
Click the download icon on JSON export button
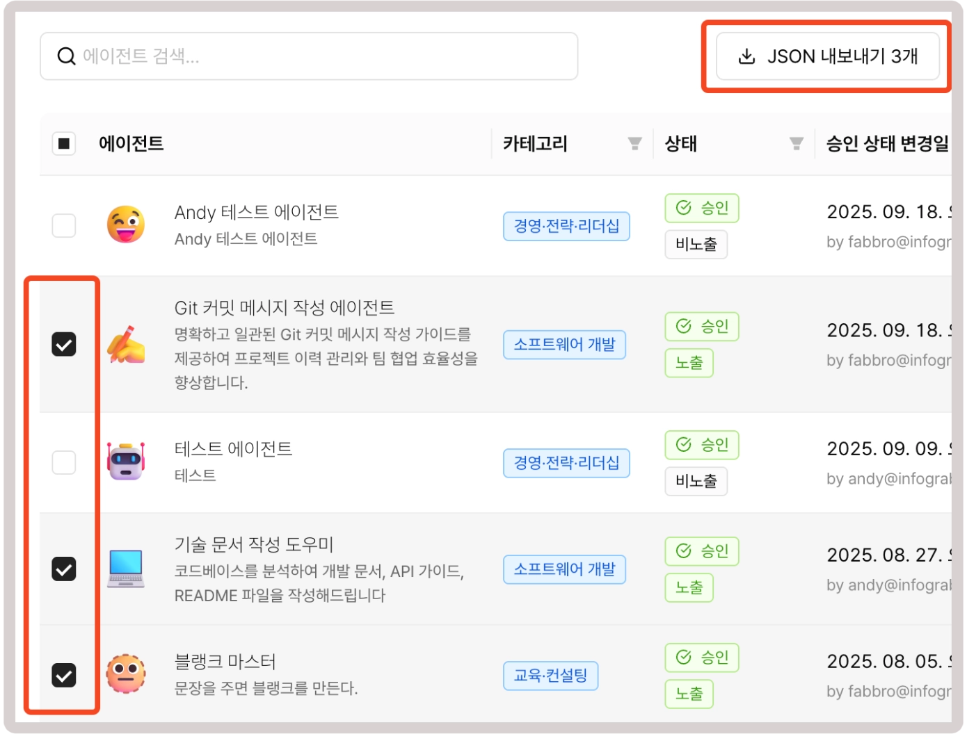(746, 56)
